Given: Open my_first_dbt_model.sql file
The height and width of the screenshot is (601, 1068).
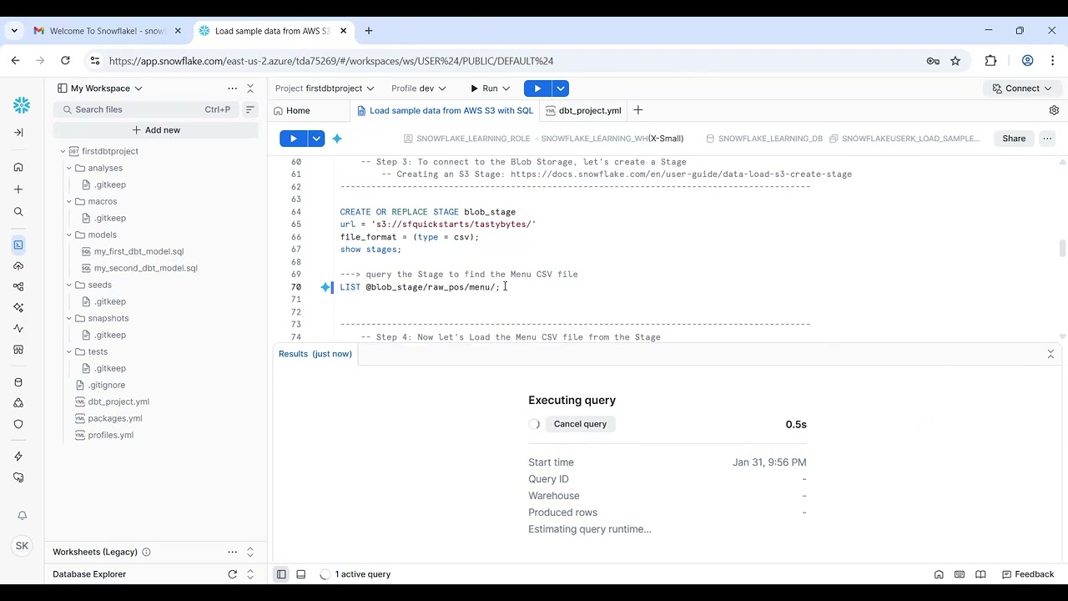Looking at the screenshot, I should point(139,251).
